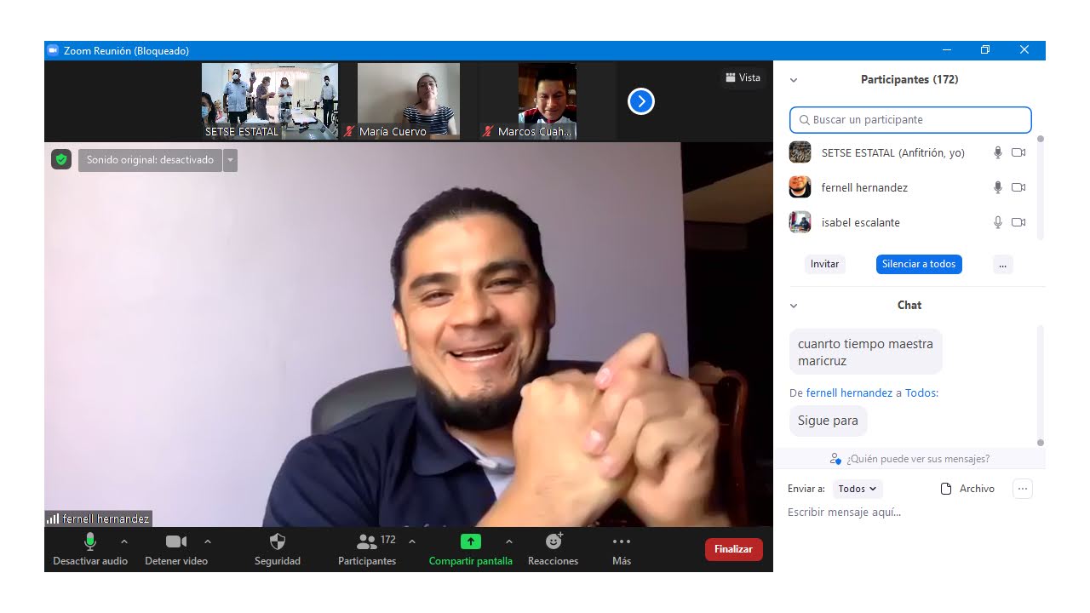The image size is (1090, 613).
Task: Toggle fernell hernandez camera icon in list
Action: (x=1018, y=187)
